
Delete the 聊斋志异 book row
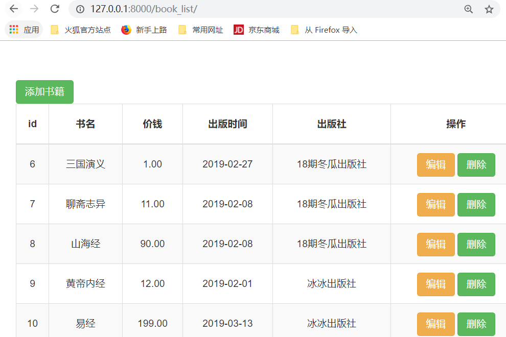point(476,204)
